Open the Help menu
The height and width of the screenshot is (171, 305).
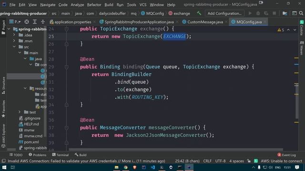(x=171, y=5)
